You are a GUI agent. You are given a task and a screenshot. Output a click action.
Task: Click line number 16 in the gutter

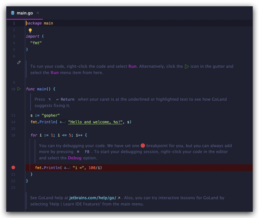click(13, 135)
